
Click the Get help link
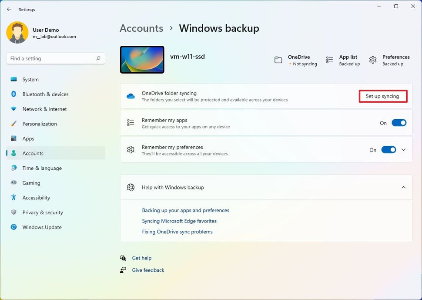pos(142,258)
